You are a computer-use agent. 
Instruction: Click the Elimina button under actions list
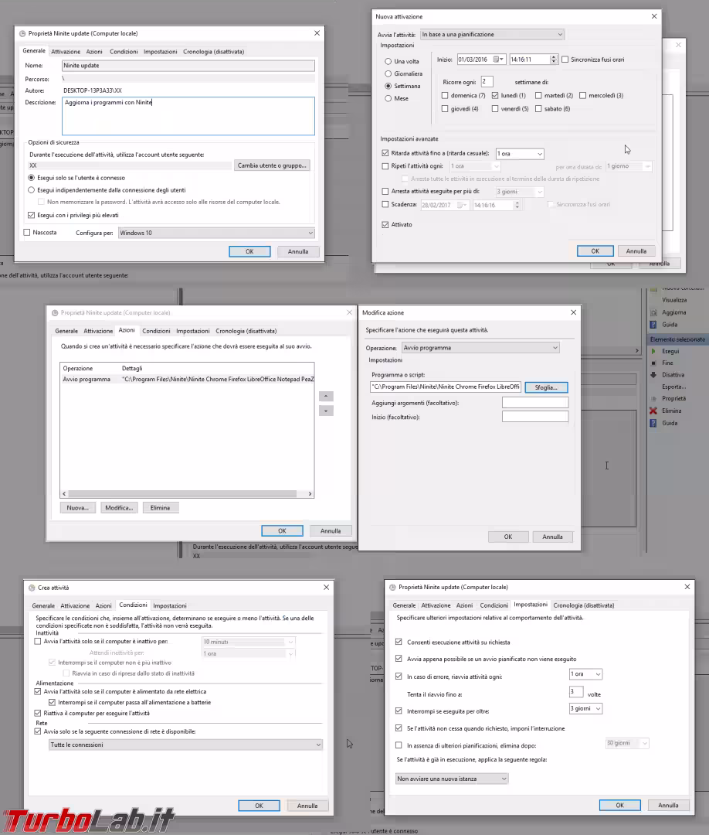pyautogui.click(x=160, y=508)
